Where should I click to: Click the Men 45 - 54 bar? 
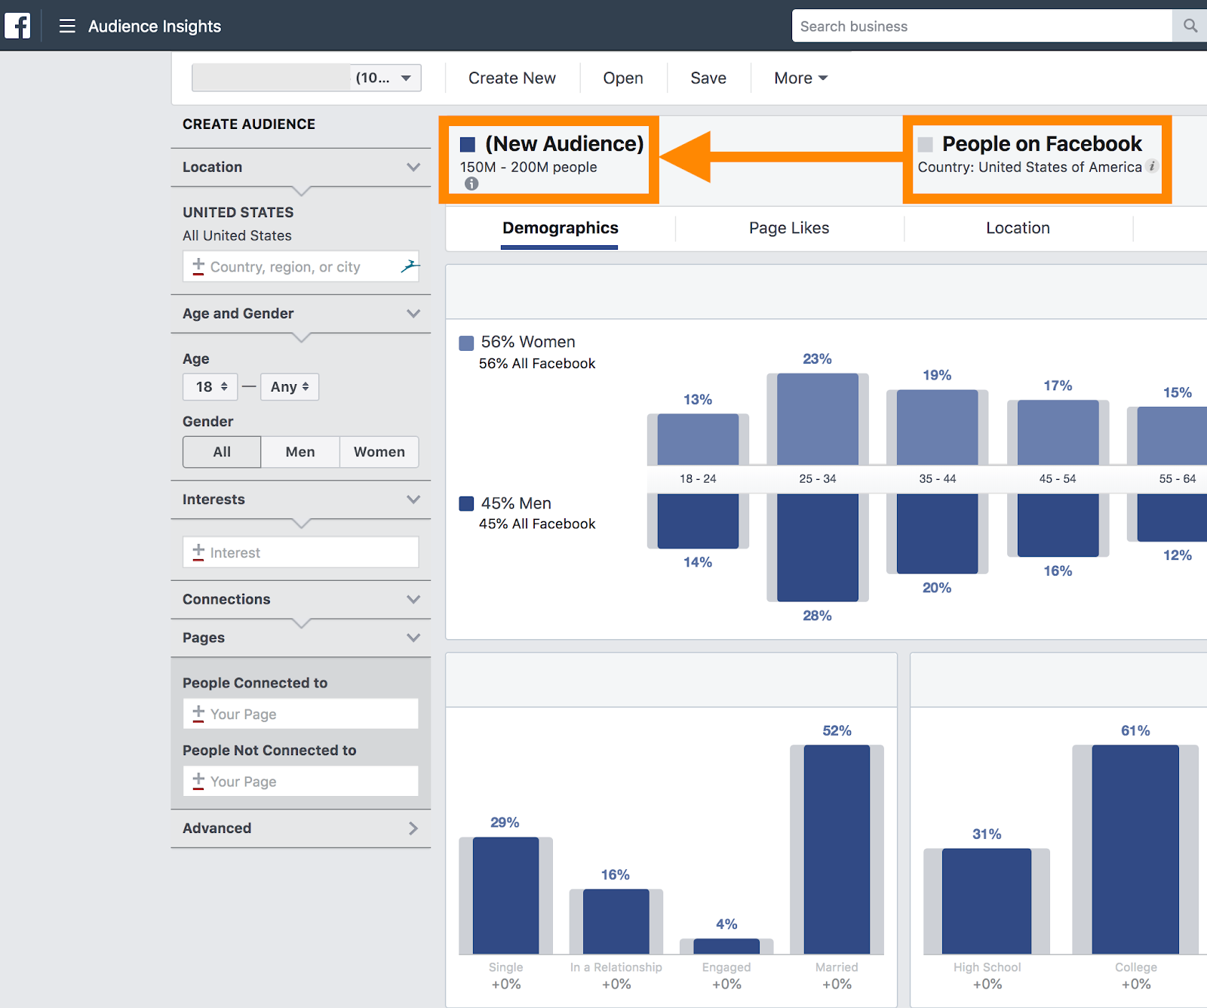point(1058,525)
